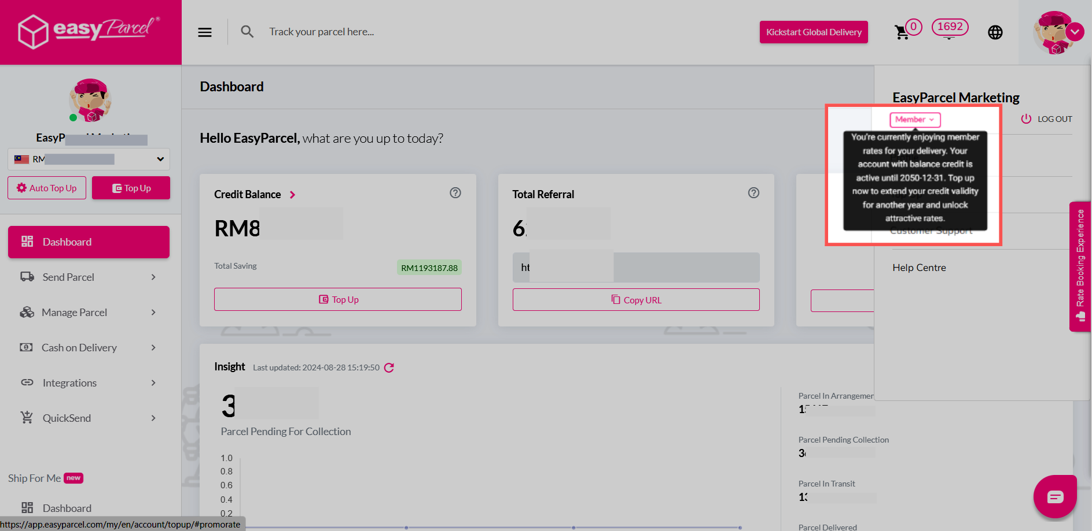
Task: Click the Integrations link icon
Action: 27,383
